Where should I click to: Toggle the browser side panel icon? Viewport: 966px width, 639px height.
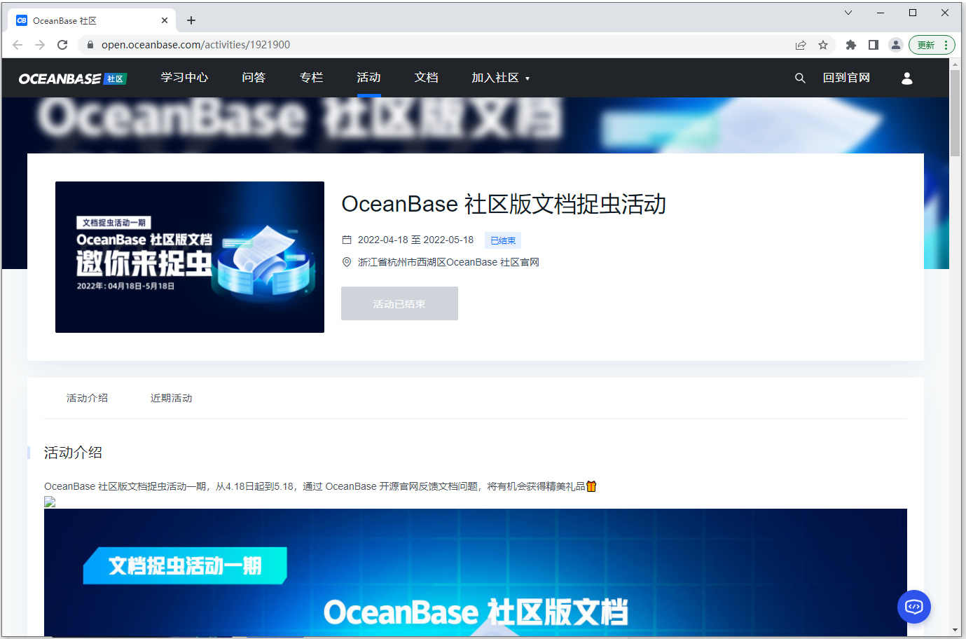[x=874, y=45]
